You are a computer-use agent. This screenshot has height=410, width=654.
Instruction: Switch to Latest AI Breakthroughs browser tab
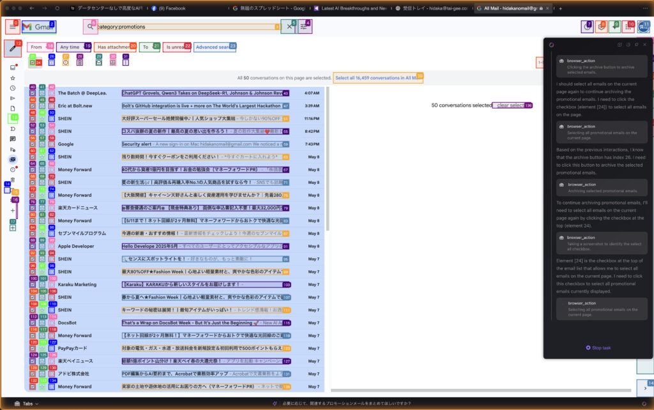tap(354, 8)
